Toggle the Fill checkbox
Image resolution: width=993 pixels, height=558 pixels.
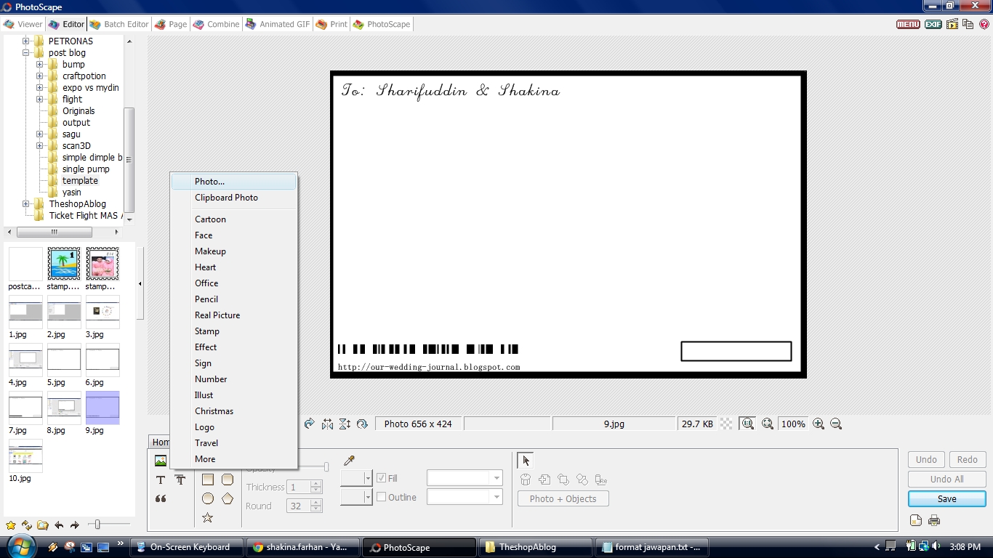(x=381, y=478)
